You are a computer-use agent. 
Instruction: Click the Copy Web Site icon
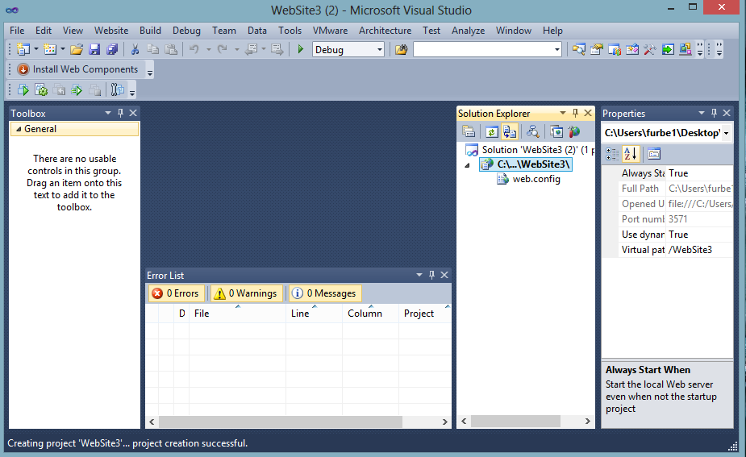coord(556,131)
